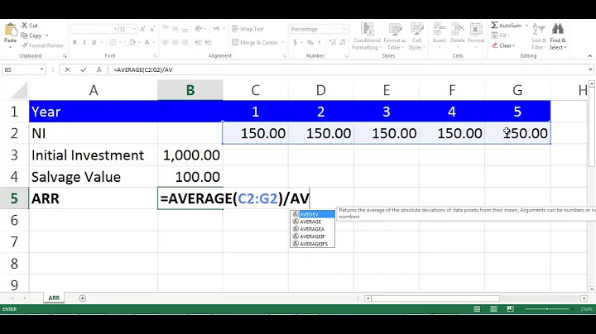The height and width of the screenshot is (334, 596).
Task: Open the font name combo box
Action: (94, 29)
